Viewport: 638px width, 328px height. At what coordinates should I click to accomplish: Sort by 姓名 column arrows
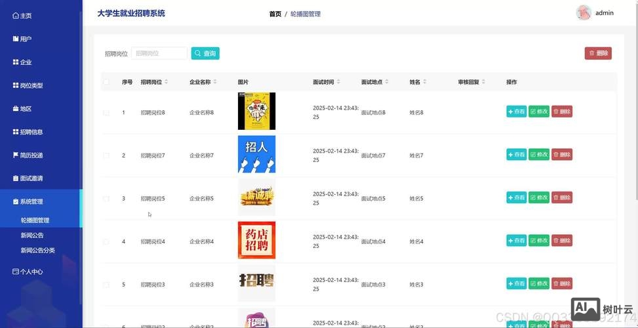[x=424, y=82]
